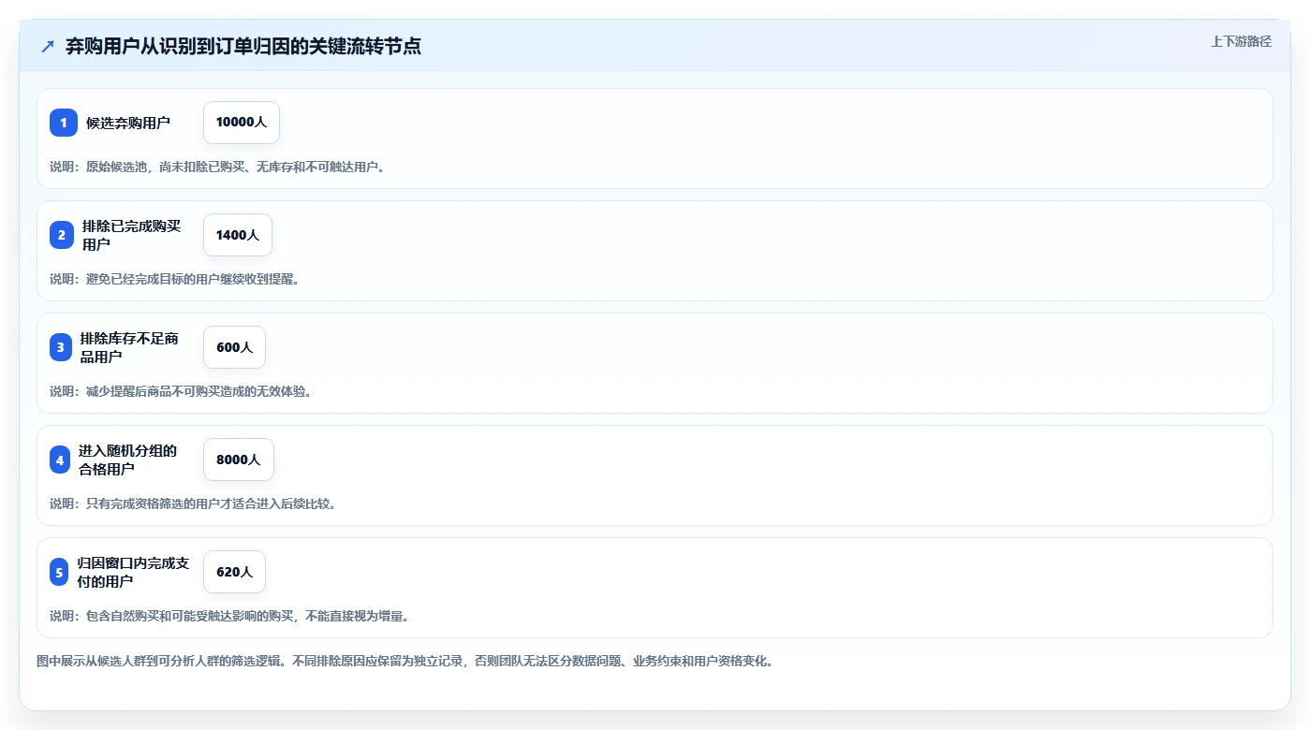
Task: Click the 排除已完成购买用户 step label
Action: click(131, 235)
